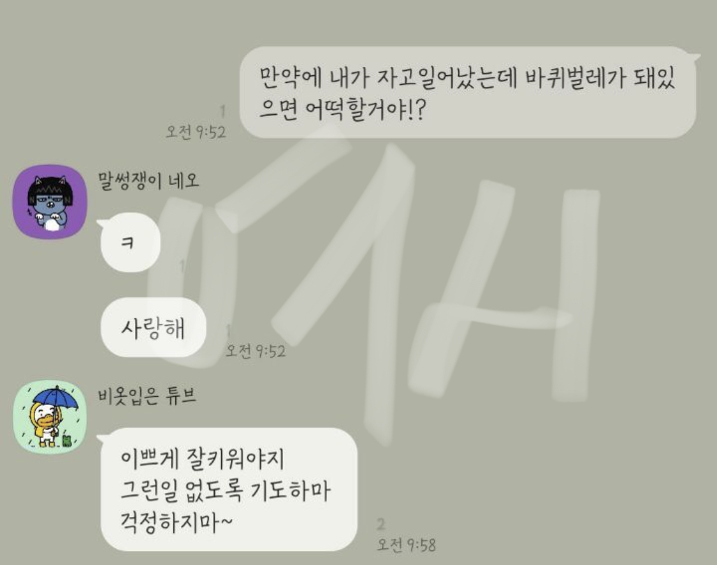
Task: Select the '사랑해' message bubble
Action: [153, 328]
